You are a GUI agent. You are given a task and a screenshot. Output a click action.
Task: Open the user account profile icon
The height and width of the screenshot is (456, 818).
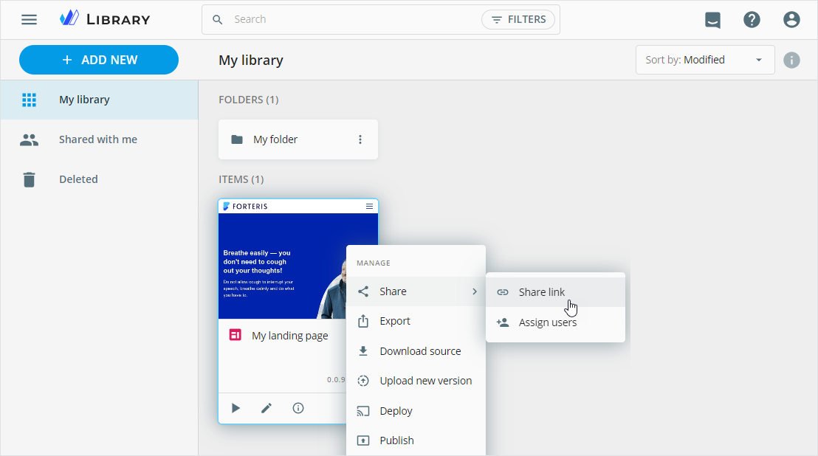[x=791, y=20]
